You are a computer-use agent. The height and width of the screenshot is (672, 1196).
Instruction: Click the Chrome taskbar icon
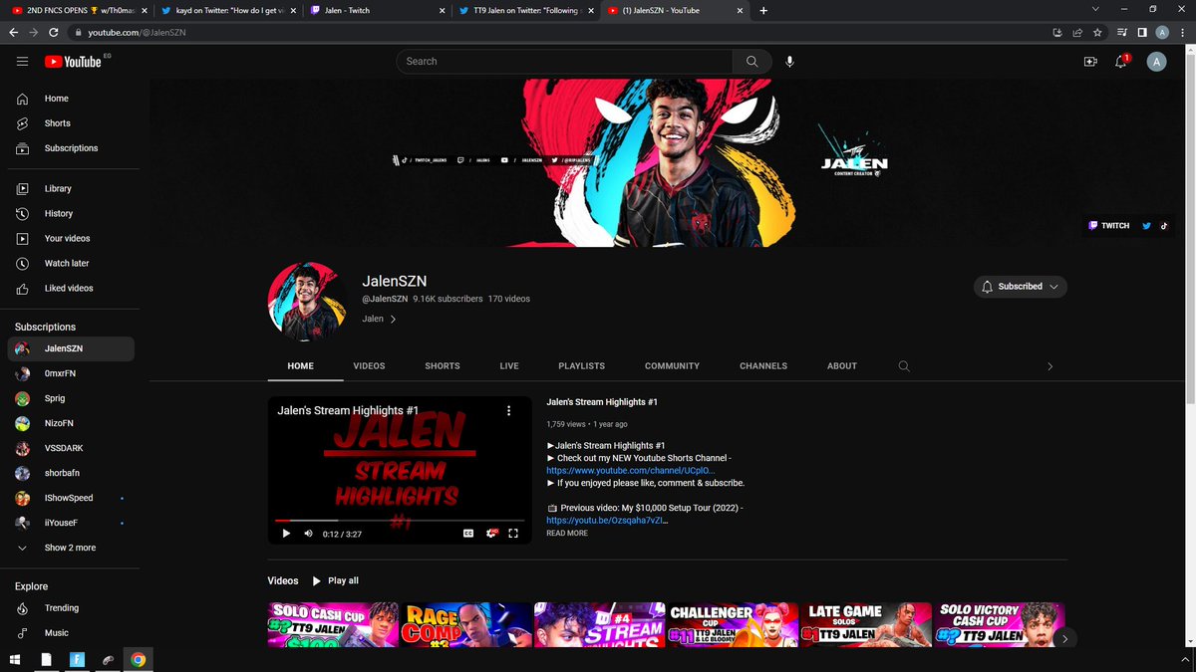pyautogui.click(x=138, y=659)
